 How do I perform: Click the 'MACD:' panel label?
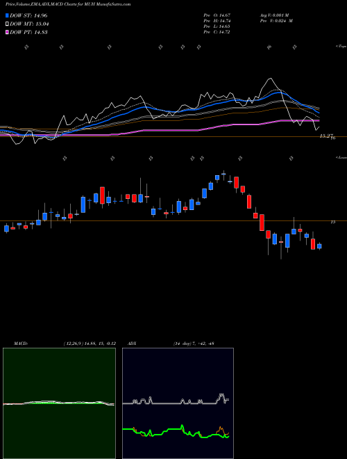pos(20,344)
